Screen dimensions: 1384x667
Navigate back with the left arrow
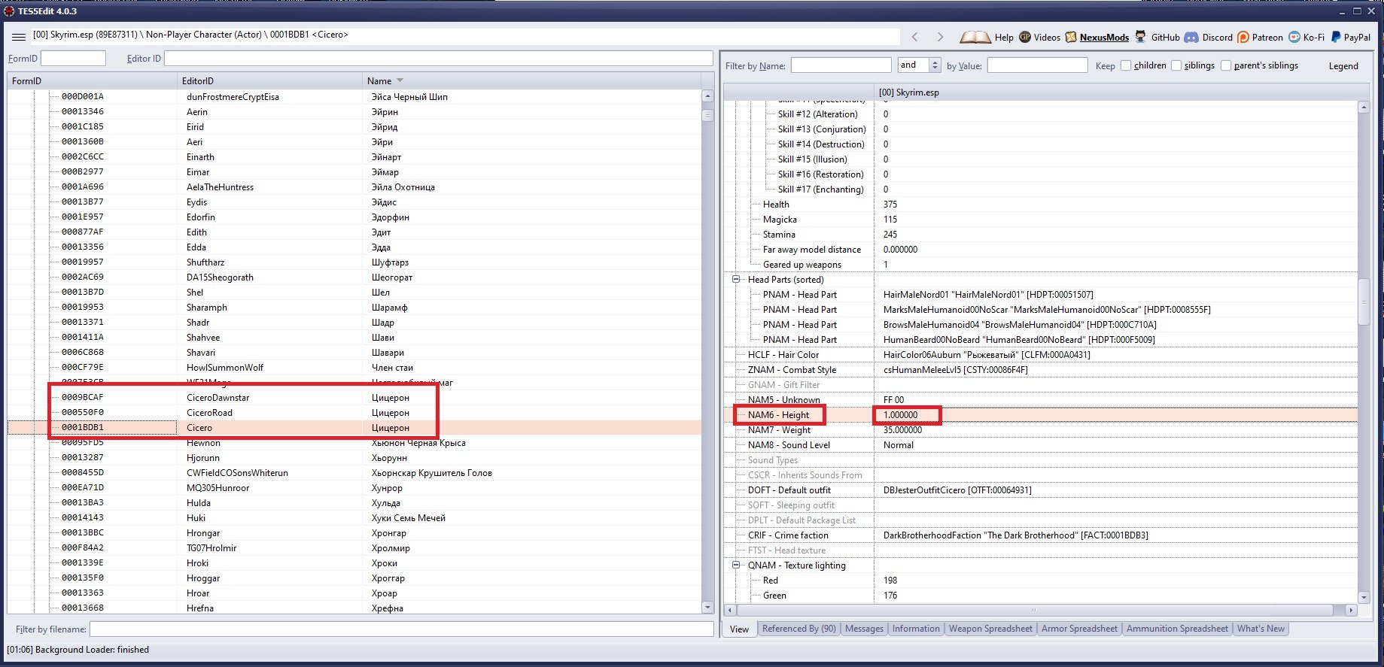915,37
